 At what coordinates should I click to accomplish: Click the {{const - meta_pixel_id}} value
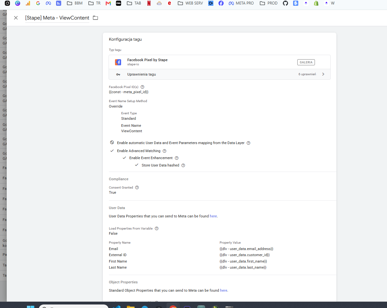(129, 92)
